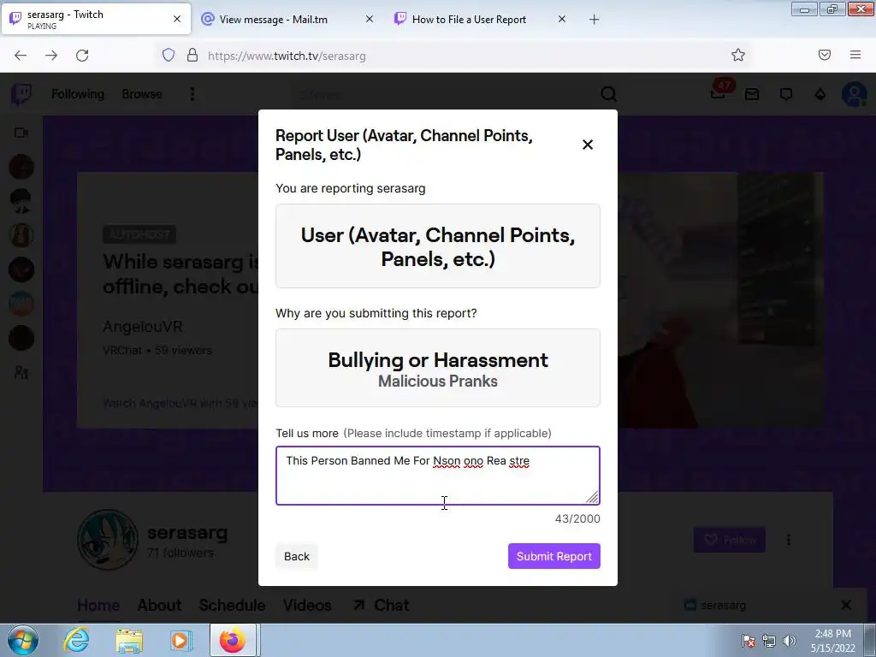Open the Browse page link

point(142,94)
